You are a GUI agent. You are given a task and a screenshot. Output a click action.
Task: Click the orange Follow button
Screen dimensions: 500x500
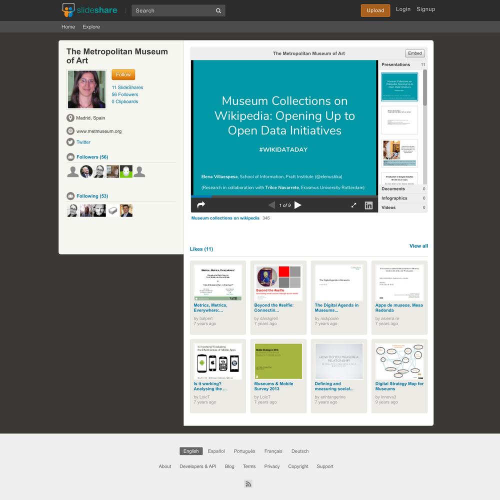click(123, 74)
